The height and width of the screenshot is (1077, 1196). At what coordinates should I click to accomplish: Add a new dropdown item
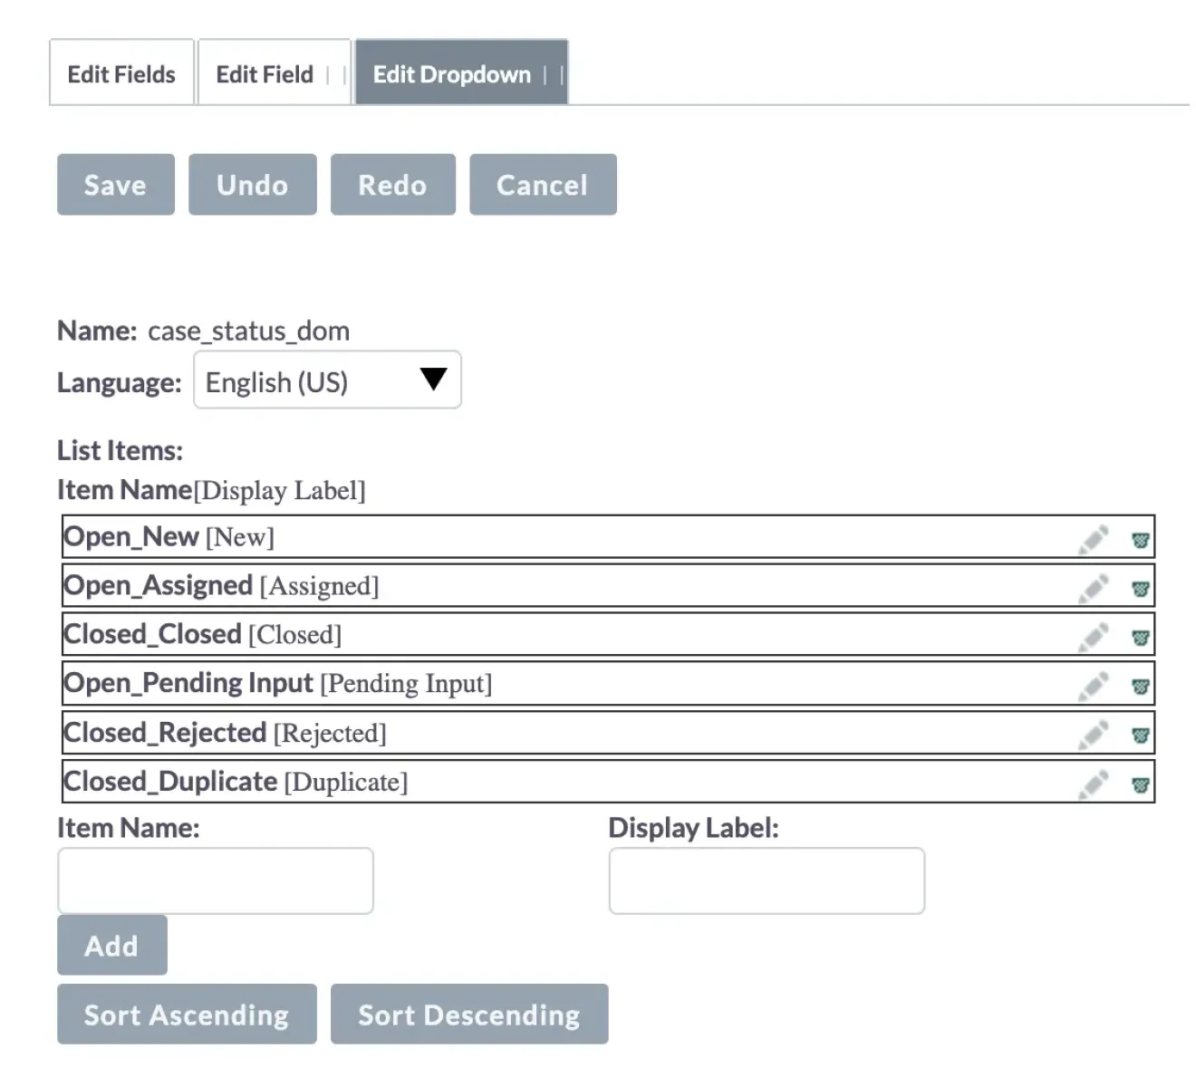tap(111, 945)
